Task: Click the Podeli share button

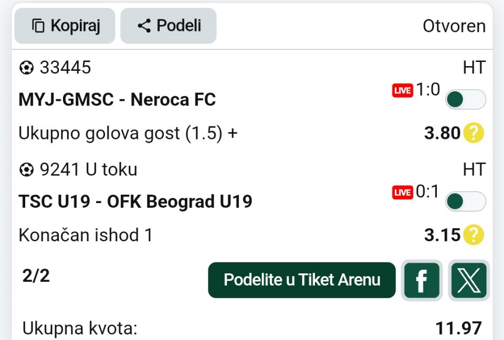Action: click(169, 26)
